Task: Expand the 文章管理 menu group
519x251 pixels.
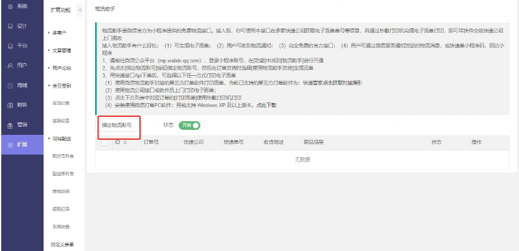Action: (62, 50)
